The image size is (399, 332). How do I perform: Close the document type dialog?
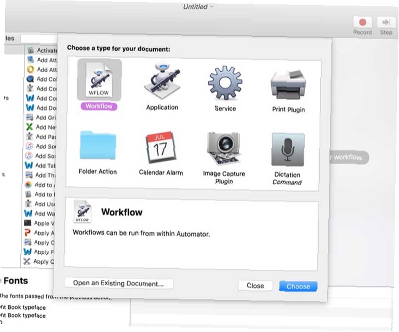click(x=255, y=286)
